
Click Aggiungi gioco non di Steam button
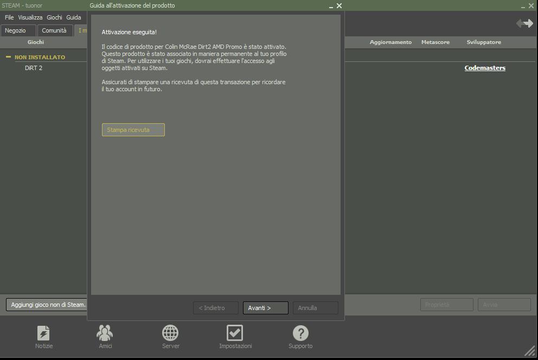pos(47,305)
